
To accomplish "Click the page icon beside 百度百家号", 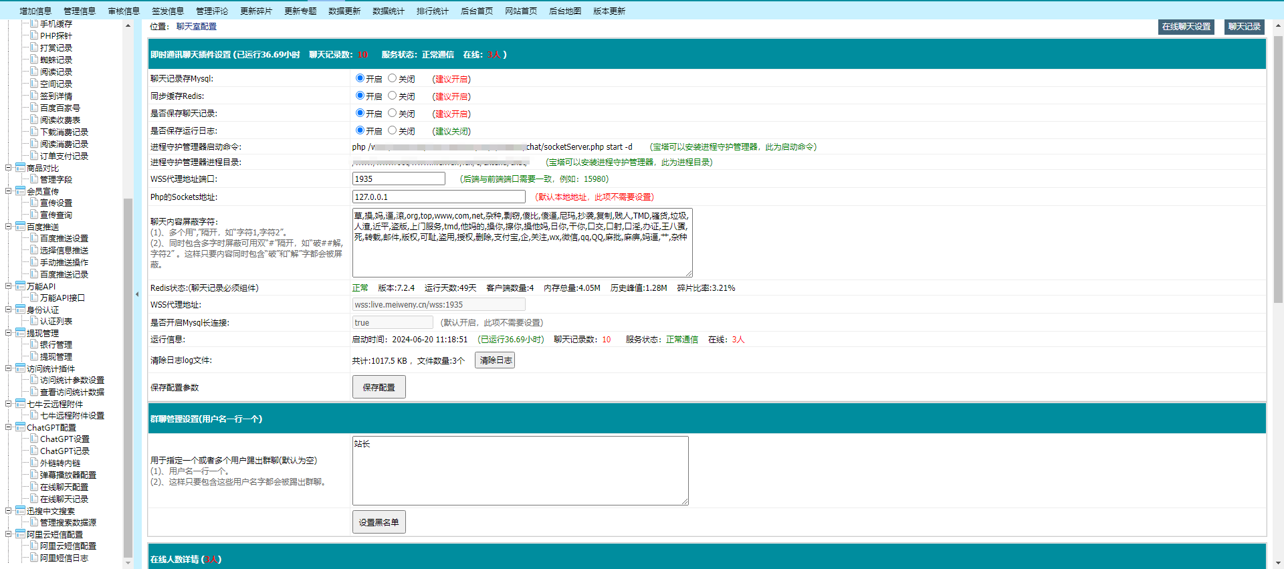I will [34, 108].
